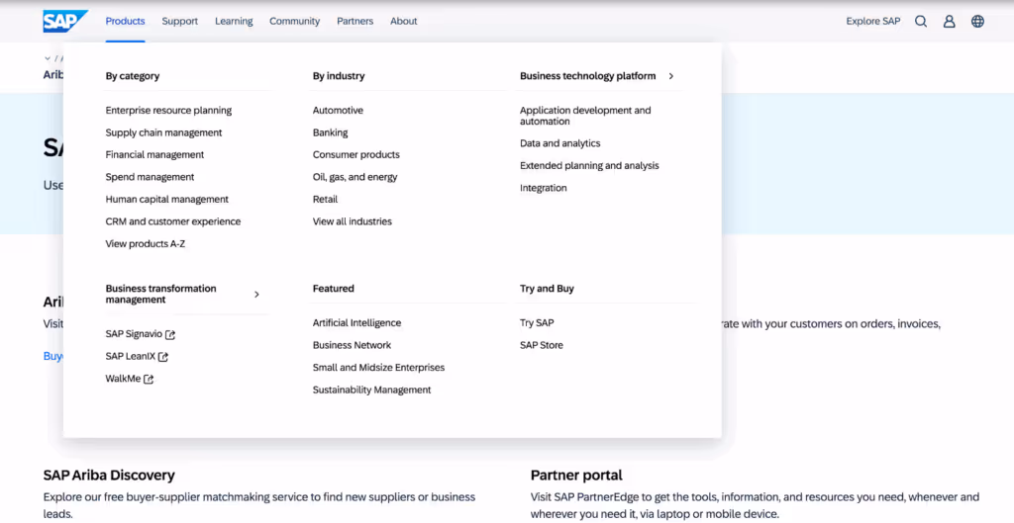1014x523 pixels.
Task: Click the SAP logo
Action: pos(65,22)
